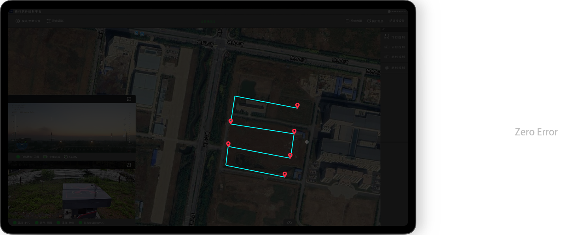The height and width of the screenshot is (235, 568).
Task: Collapse the right side panel with double chevron
Action: point(384,30)
